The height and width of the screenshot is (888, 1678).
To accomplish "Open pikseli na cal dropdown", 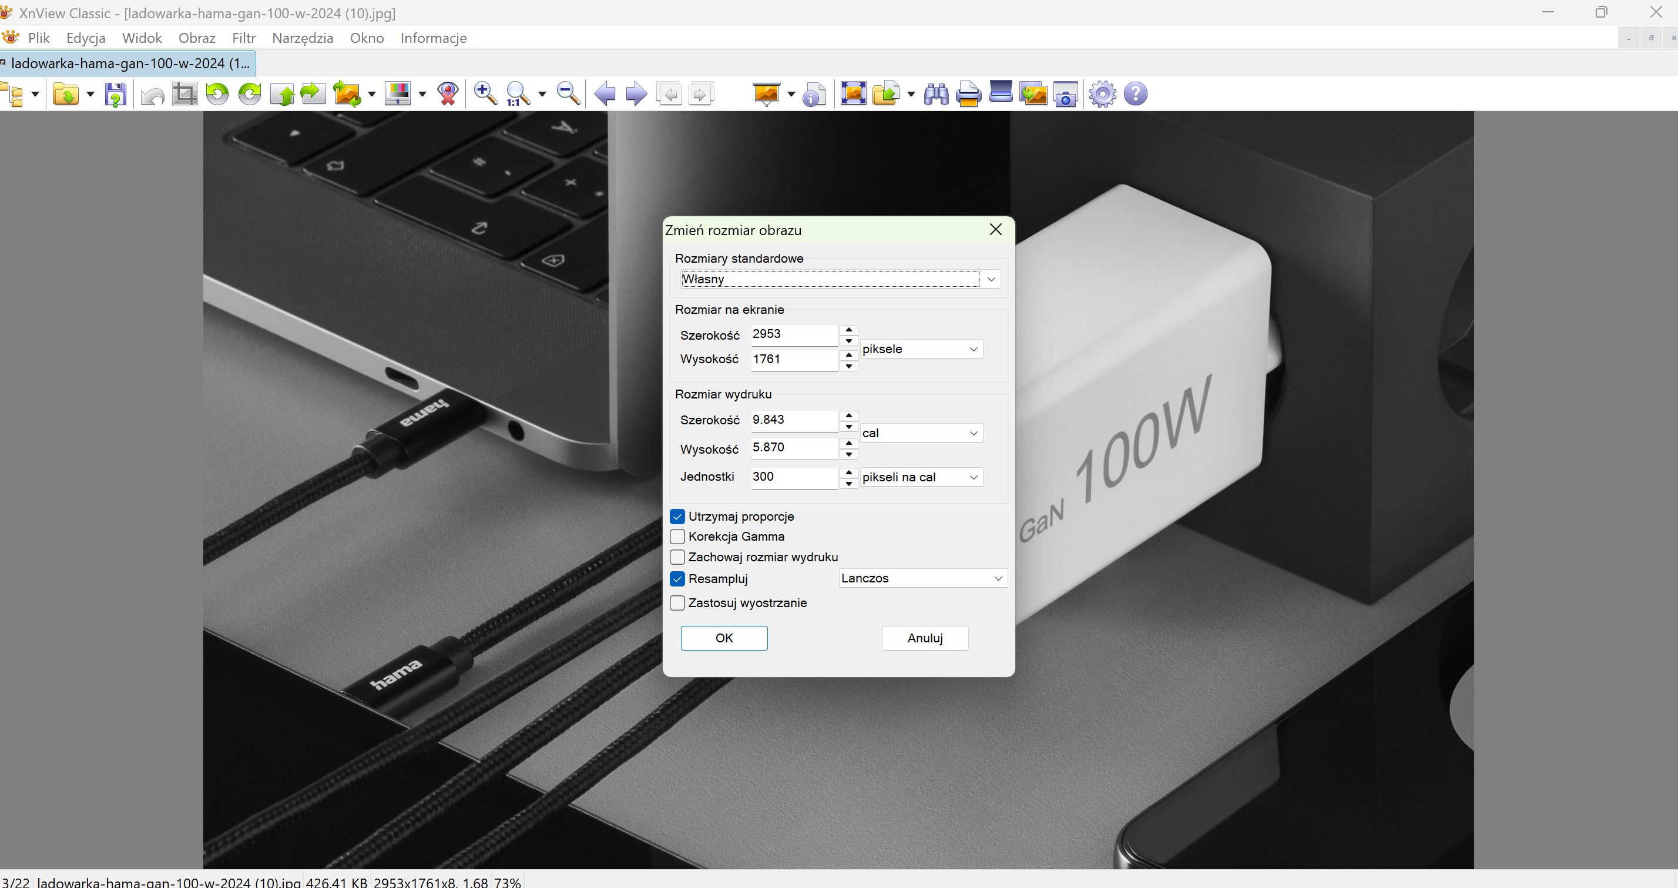I will (x=921, y=478).
